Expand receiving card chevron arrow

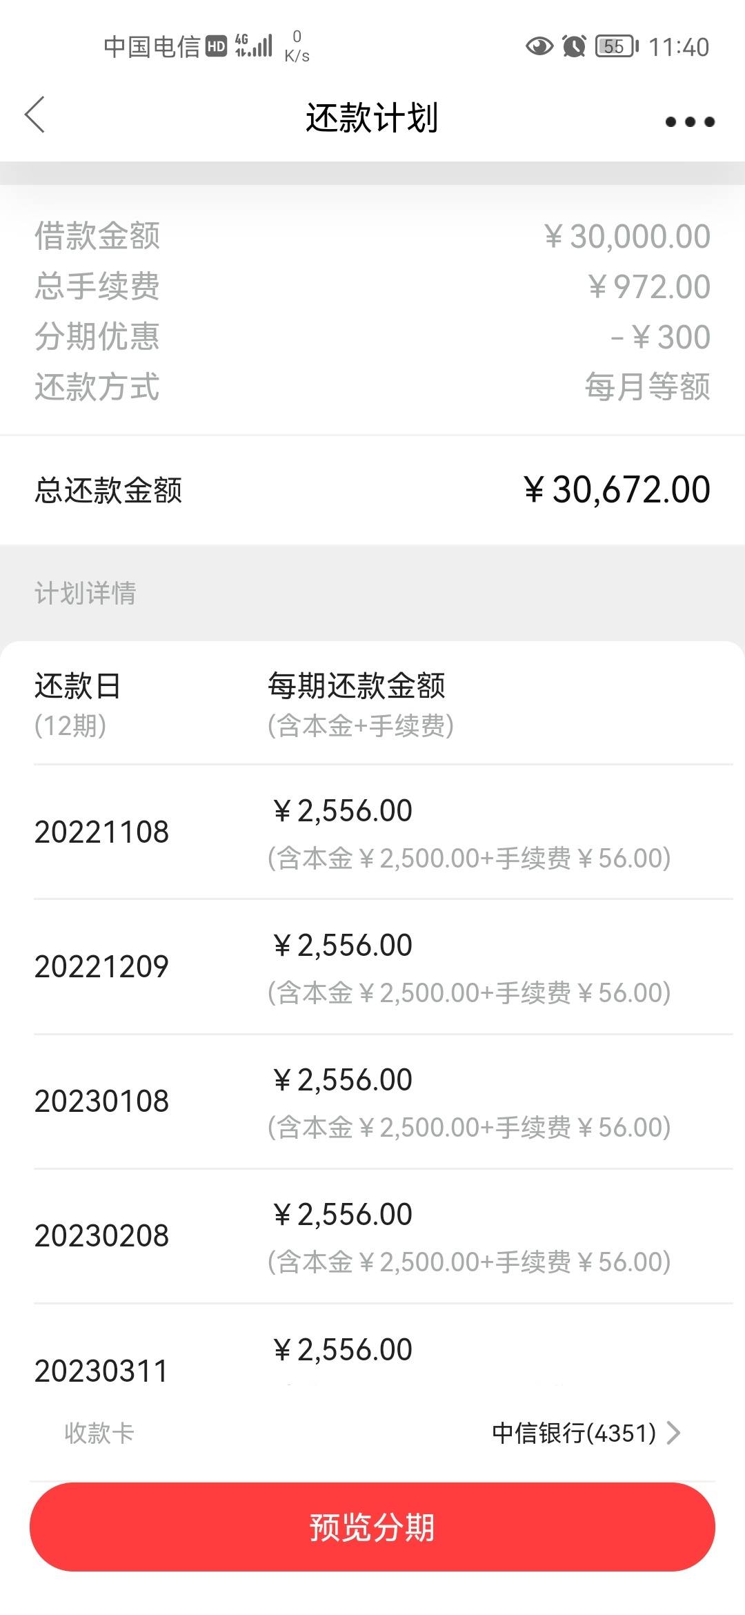tap(674, 1433)
